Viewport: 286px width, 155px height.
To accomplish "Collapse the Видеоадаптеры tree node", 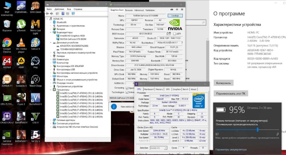I will [51, 32].
